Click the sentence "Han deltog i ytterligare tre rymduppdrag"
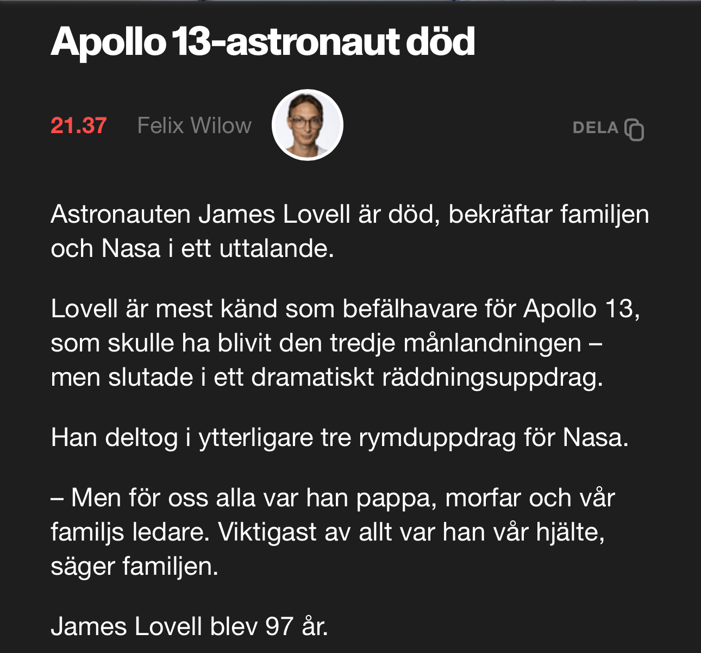The width and height of the screenshot is (701, 653). click(340, 437)
